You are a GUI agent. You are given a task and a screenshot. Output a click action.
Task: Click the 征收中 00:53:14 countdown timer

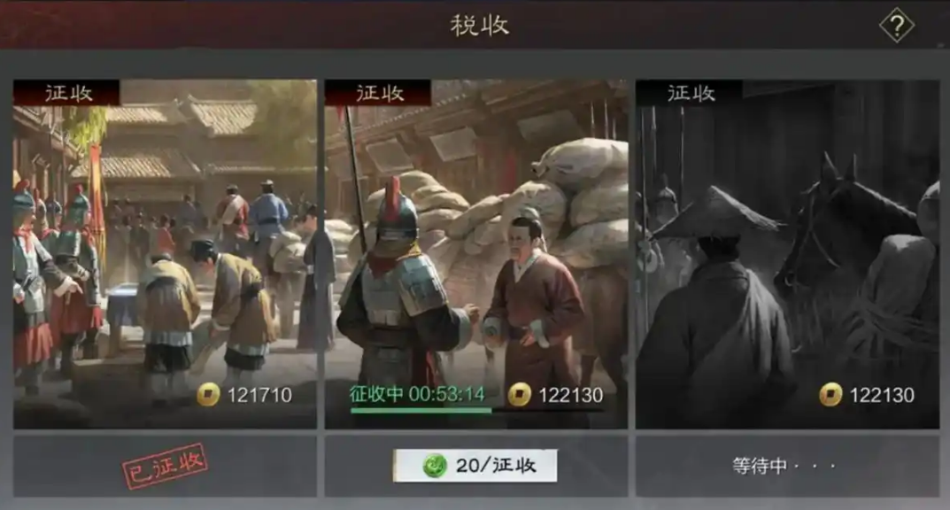417,394
